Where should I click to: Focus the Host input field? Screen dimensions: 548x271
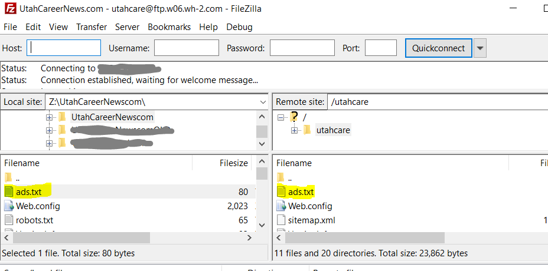[64, 48]
